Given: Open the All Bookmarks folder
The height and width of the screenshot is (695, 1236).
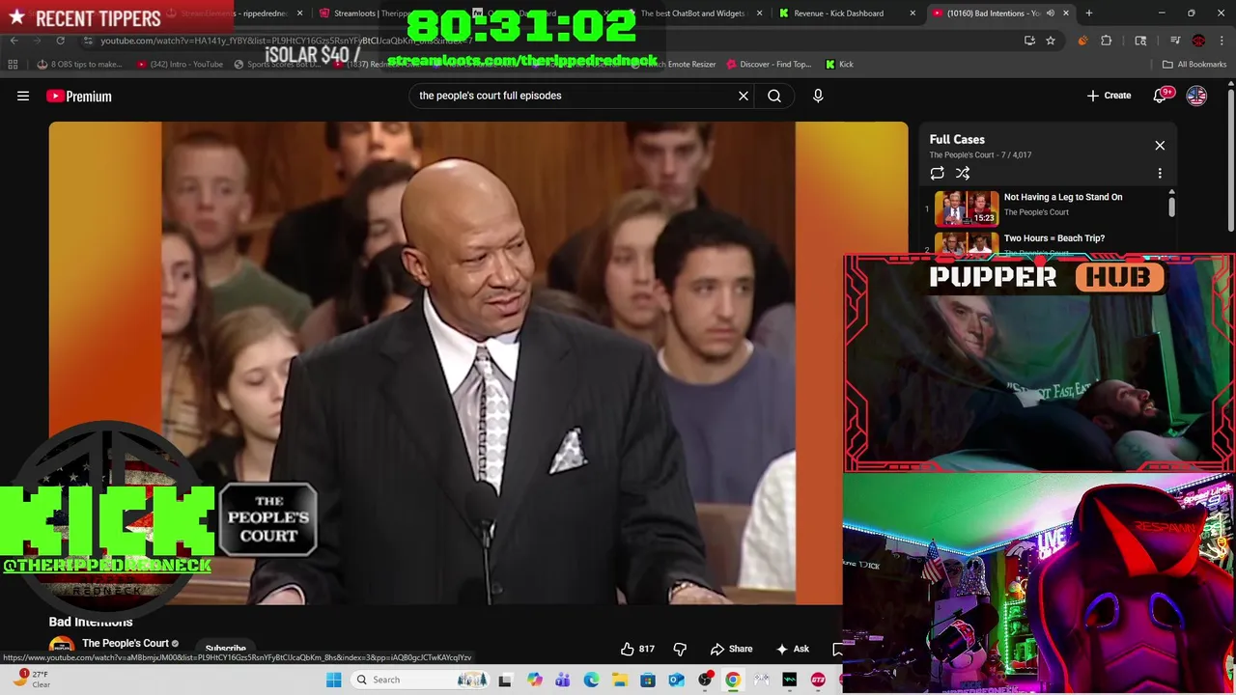Looking at the screenshot, I should (1194, 64).
